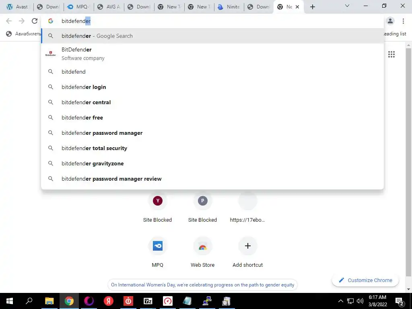Open the volume control in system tray

[360, 301]
